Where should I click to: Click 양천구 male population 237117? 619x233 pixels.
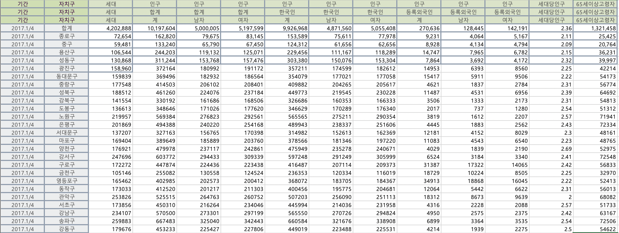pyautogui.click(x=199, y=149)
